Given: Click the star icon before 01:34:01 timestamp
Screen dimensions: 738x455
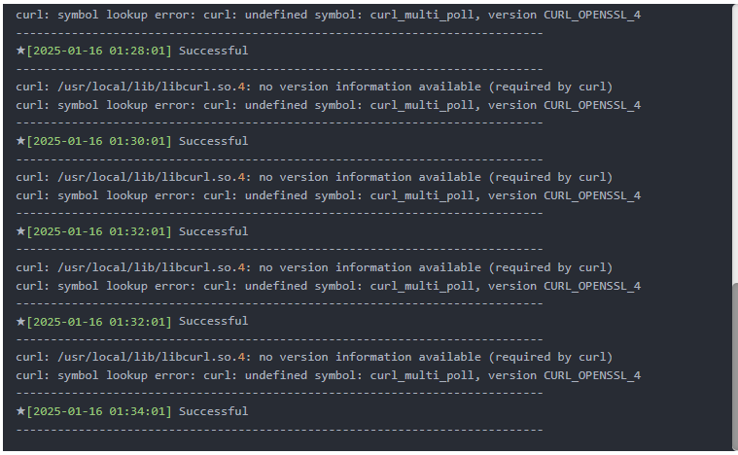Looking at the screenshot, I should point(21,411).
